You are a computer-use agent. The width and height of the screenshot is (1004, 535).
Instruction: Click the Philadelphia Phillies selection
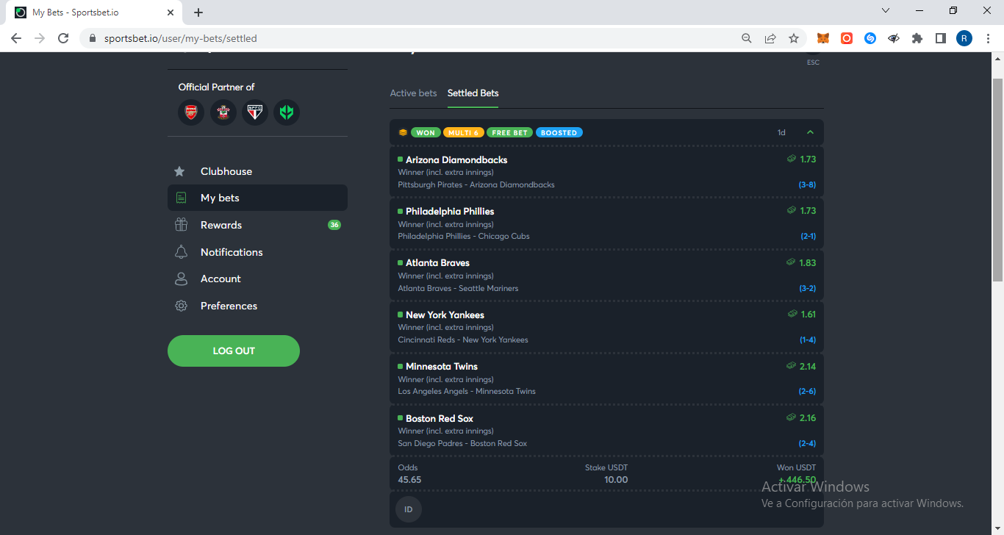pyautogui.click(x=606, y=223)
